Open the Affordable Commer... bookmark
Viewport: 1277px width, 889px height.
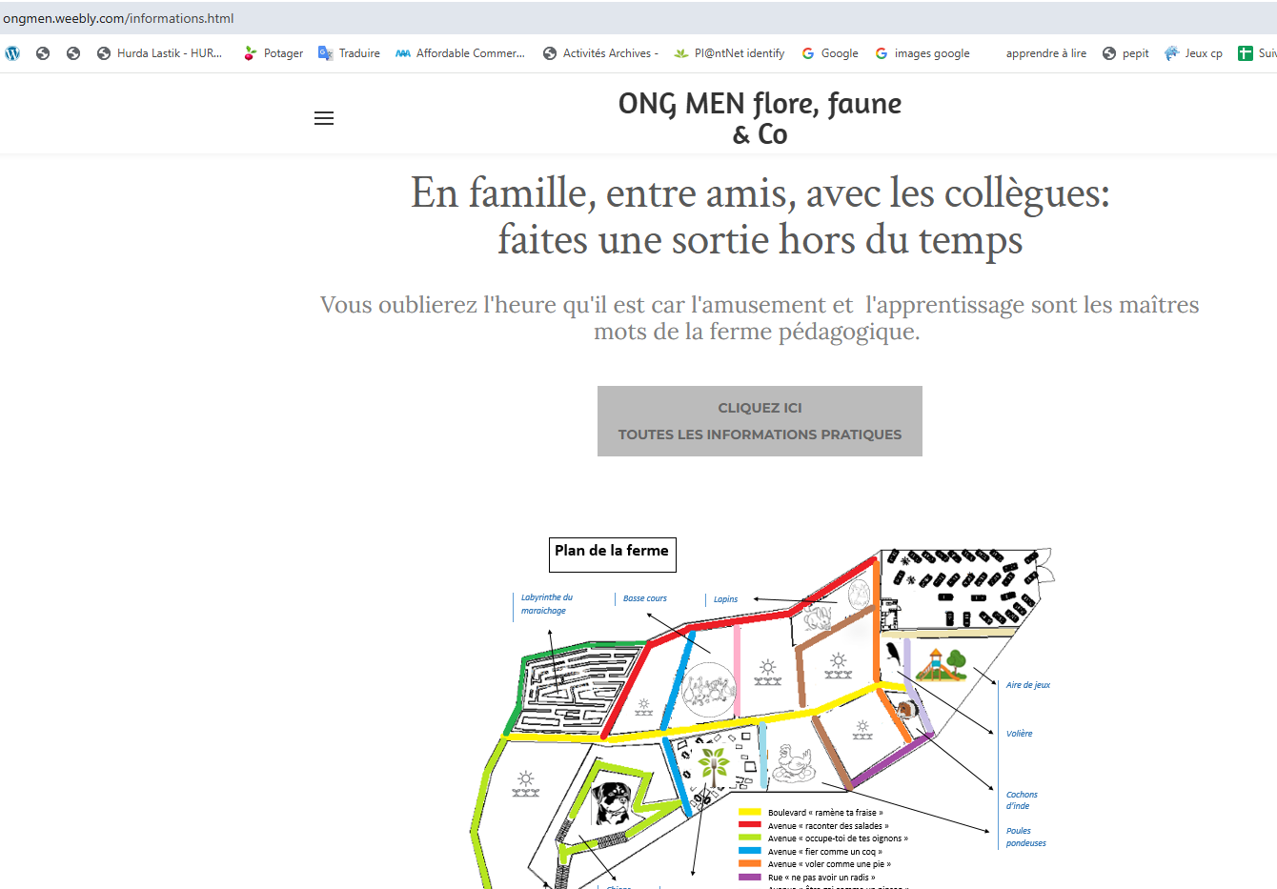(459, 53)
